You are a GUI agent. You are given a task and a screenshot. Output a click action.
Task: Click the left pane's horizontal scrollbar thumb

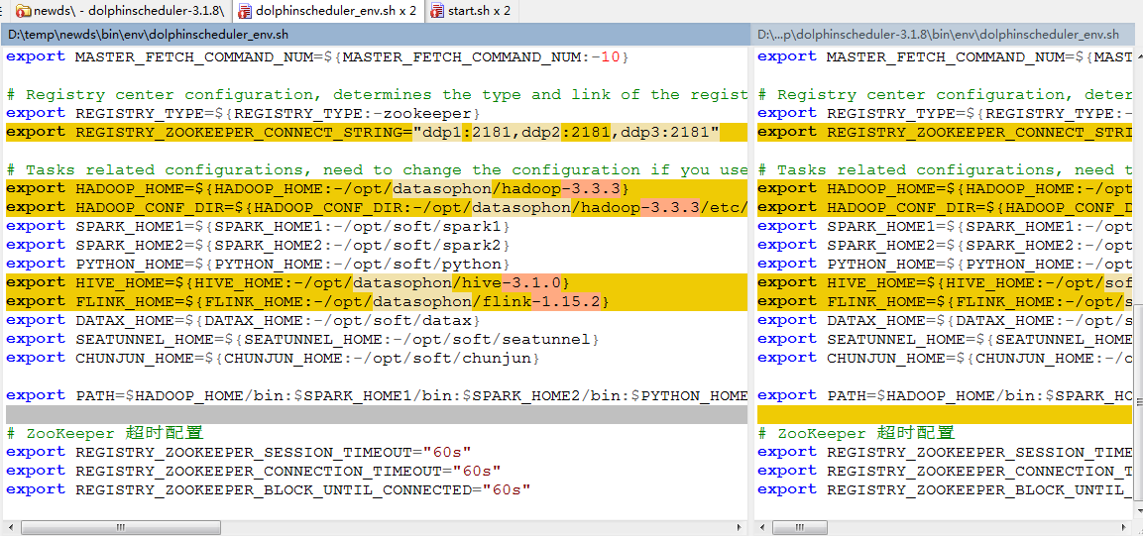coord(123,526)
